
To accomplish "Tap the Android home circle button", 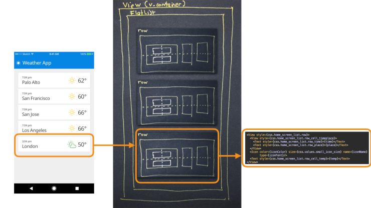I will (54, 188).
